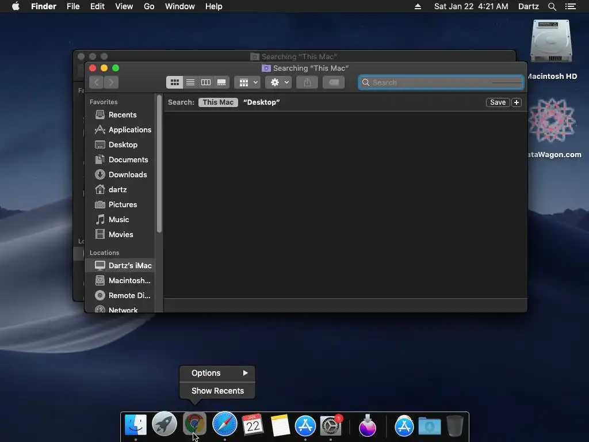The height and width of the screenshot is (442, 589).
Task: Bring the background Finder window forward
Action: (x=294, y=56)
